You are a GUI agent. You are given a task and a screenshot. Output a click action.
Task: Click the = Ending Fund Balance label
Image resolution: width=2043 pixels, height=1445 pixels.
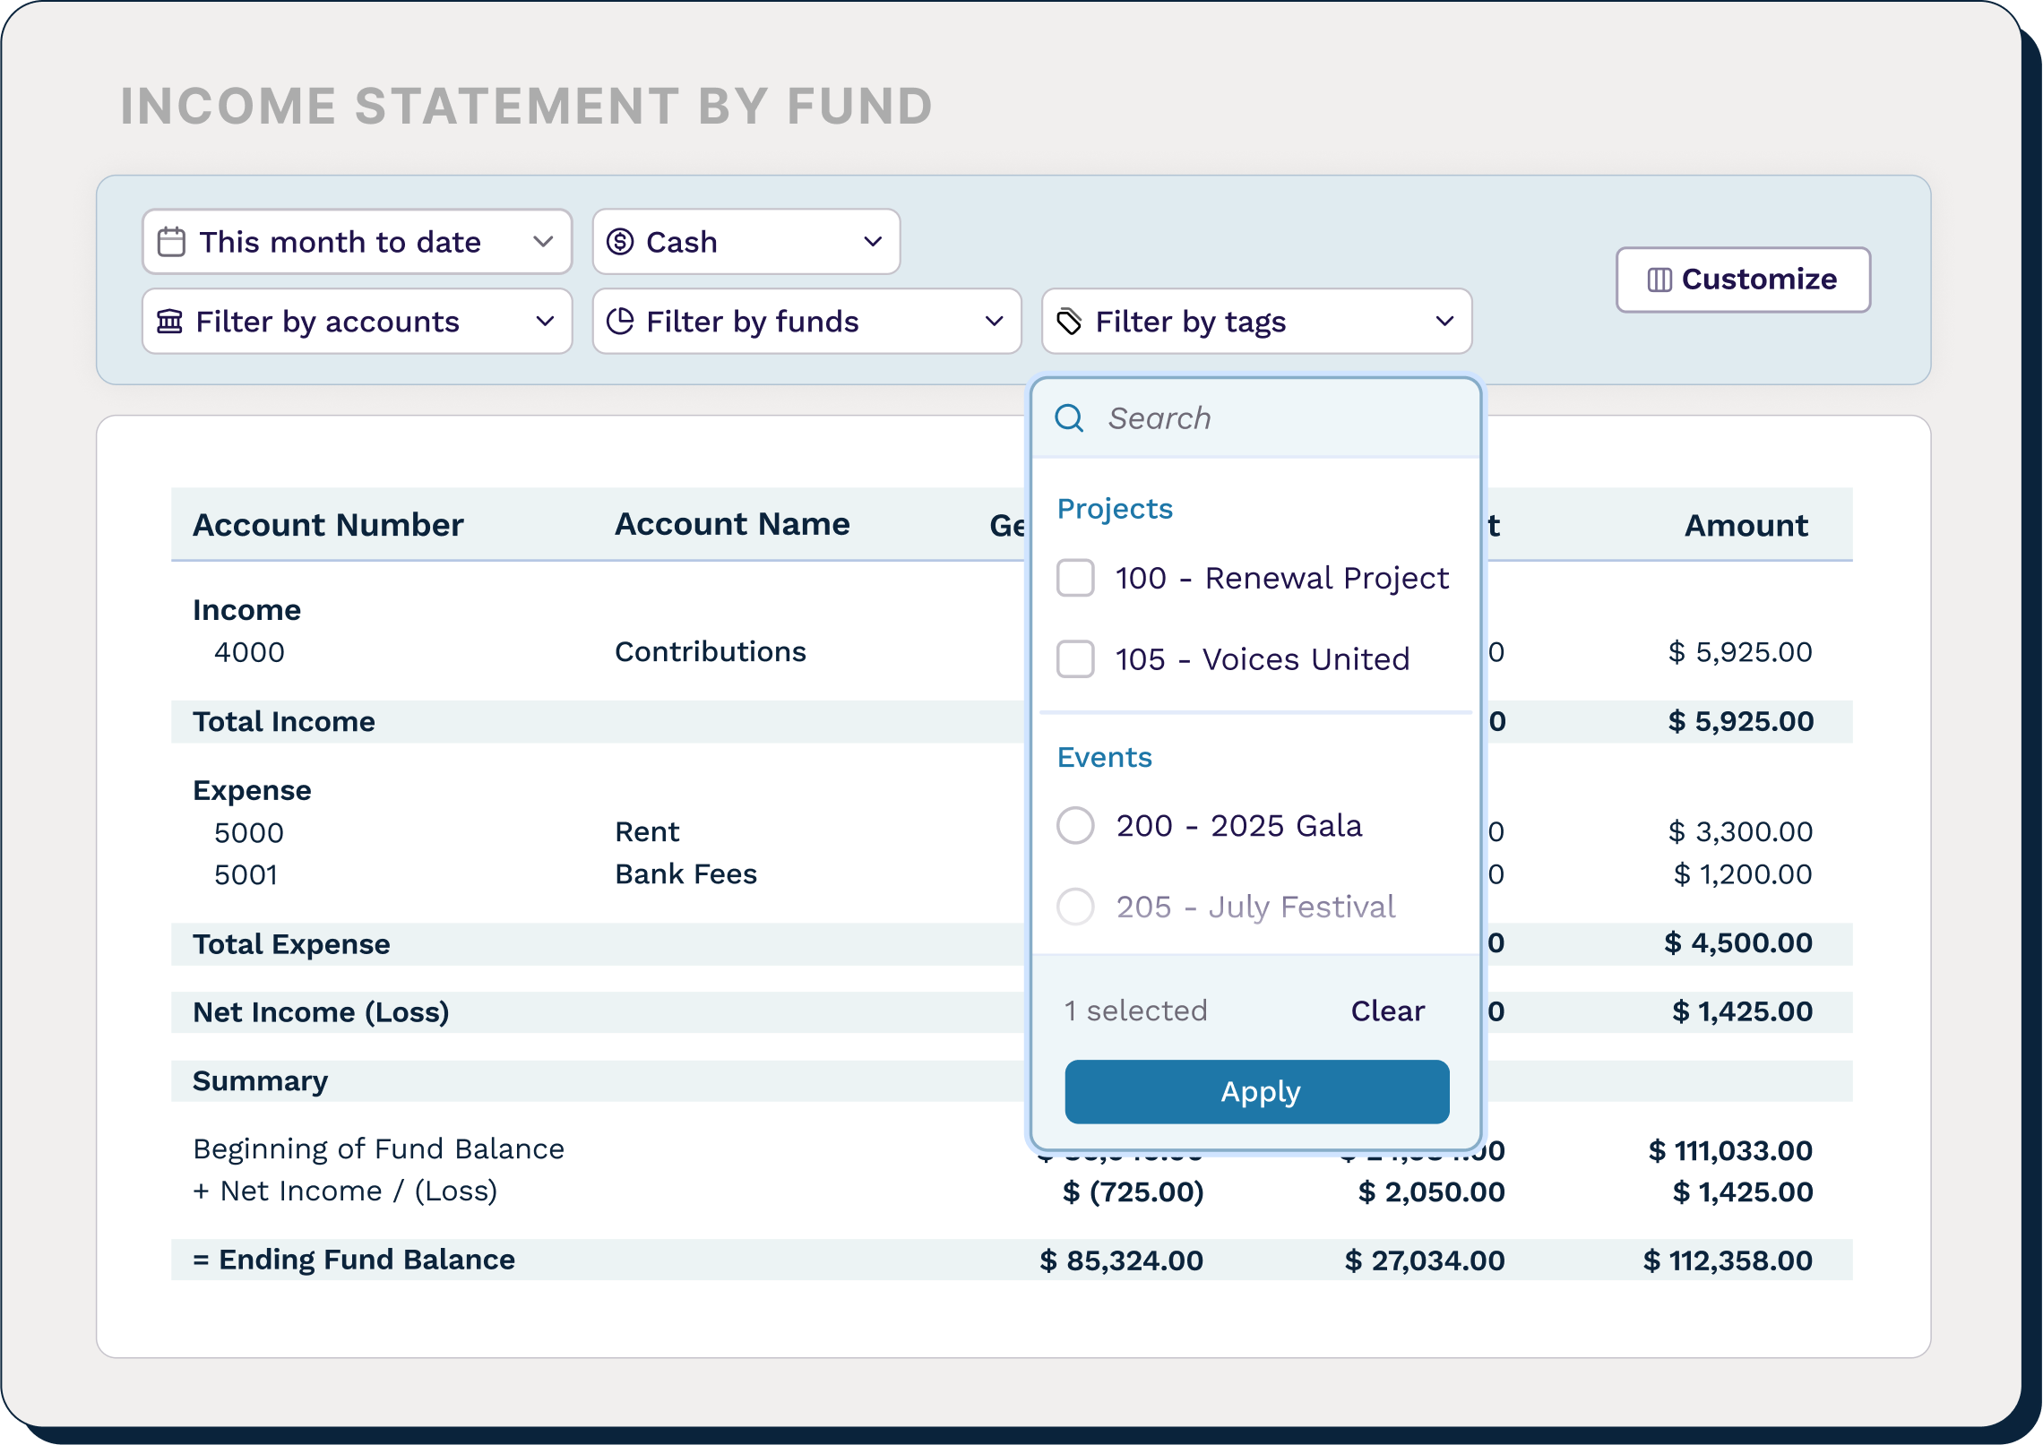tap(353, 1260)
